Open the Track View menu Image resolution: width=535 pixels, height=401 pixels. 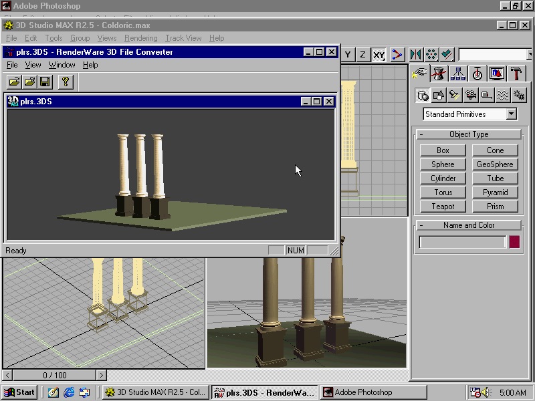point(183,38)
